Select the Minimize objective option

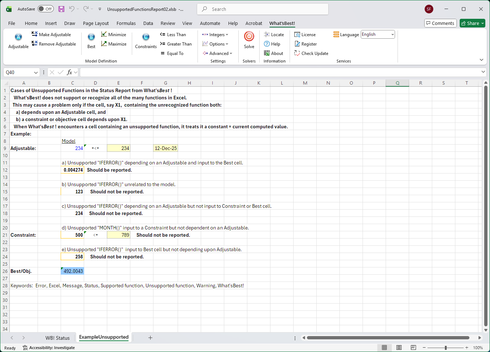pyautogui.click(x=114, y=35)
